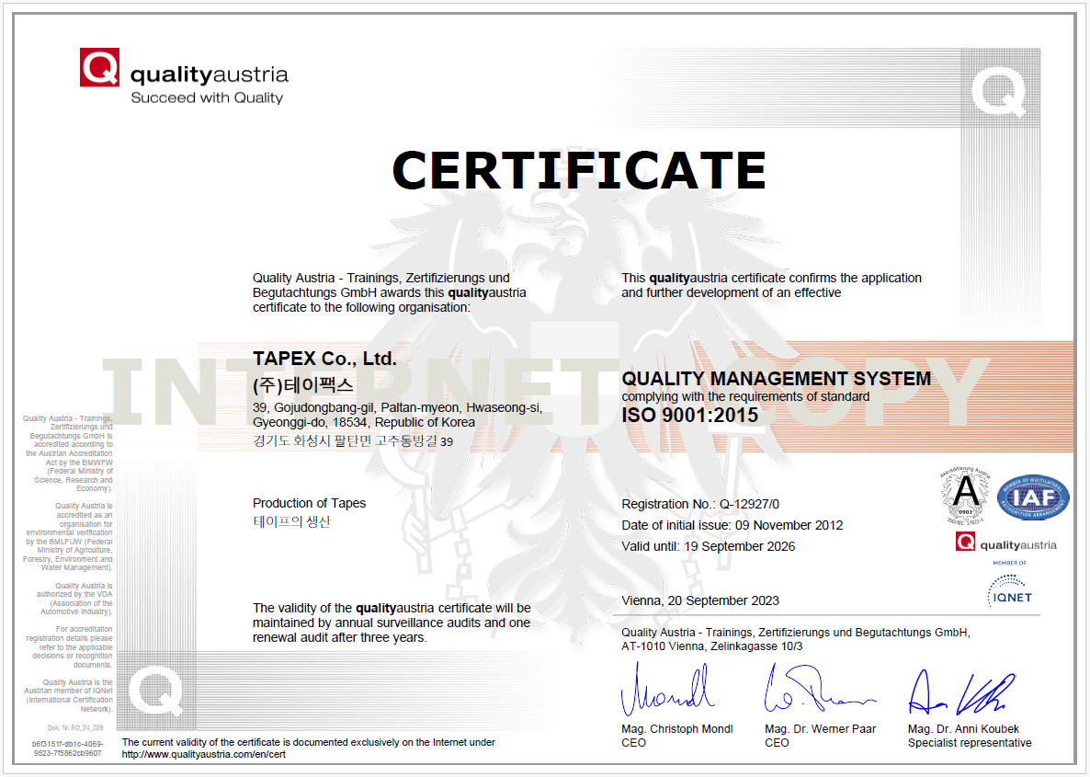Screen dimensions: 1090x777
Task: Click the 'MEMBER OF' label above IQNET
Action: point(1009,563)
